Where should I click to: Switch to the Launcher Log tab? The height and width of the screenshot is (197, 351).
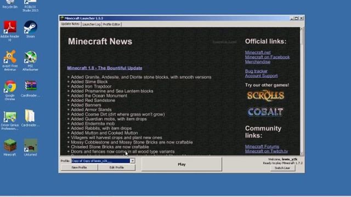click(92, 24)
